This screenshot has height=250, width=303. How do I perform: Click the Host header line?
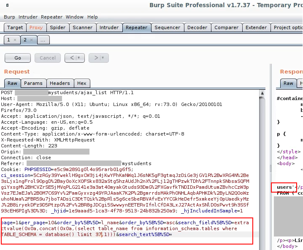coord(32,99)
